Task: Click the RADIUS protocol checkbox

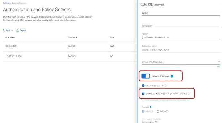Action: click(x=143, y=111)
